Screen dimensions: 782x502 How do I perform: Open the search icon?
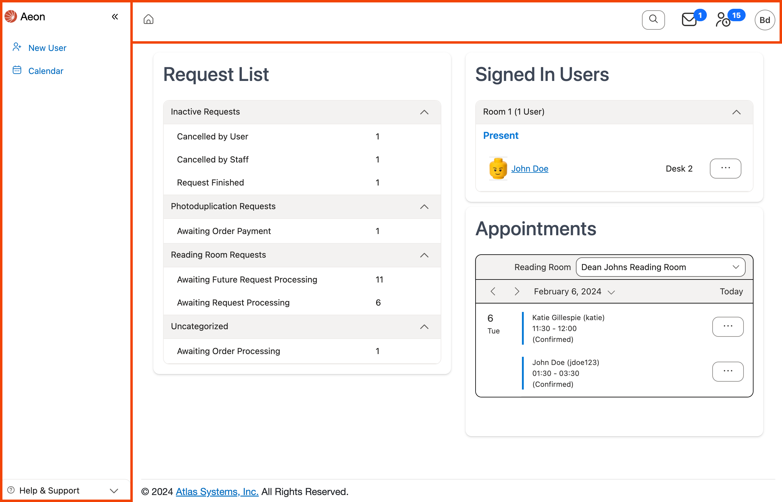point(653,20)
